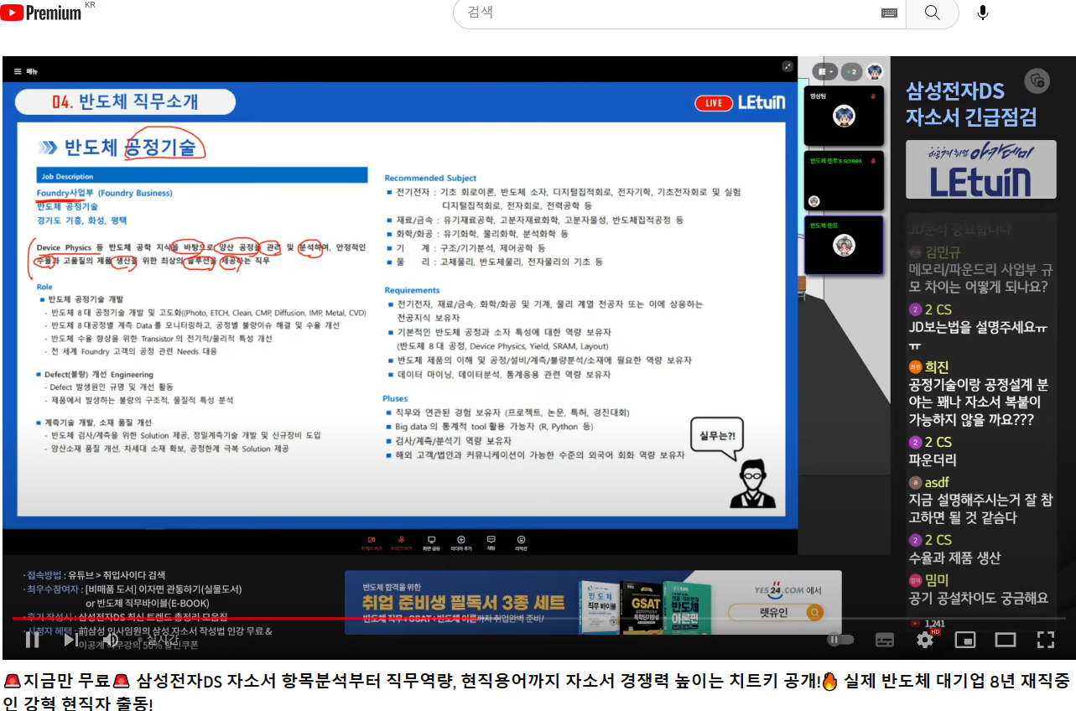Pause the video playback

tap(32, 640)
